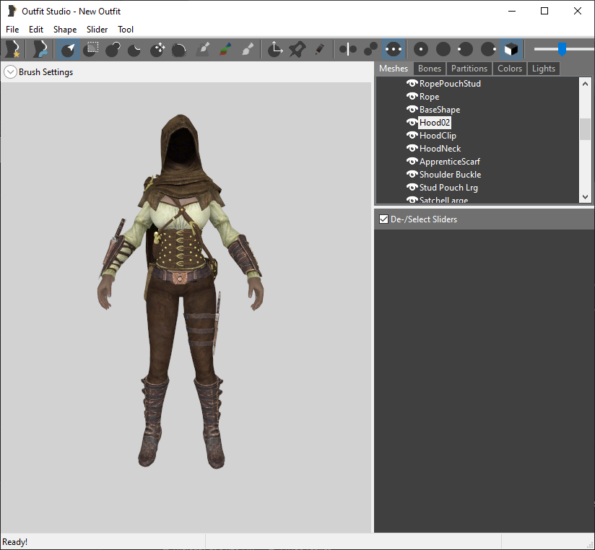Image resolution: width=595 pixels, height=550 pixels.
Task: Select the BaseShape mesh name
Action: (440, 110)
